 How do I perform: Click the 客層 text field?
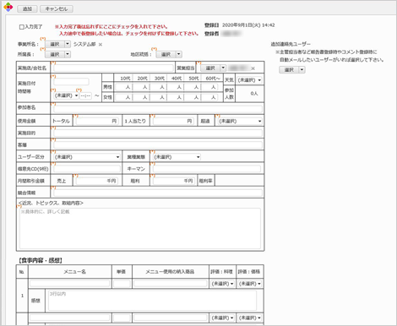point(158,145)
